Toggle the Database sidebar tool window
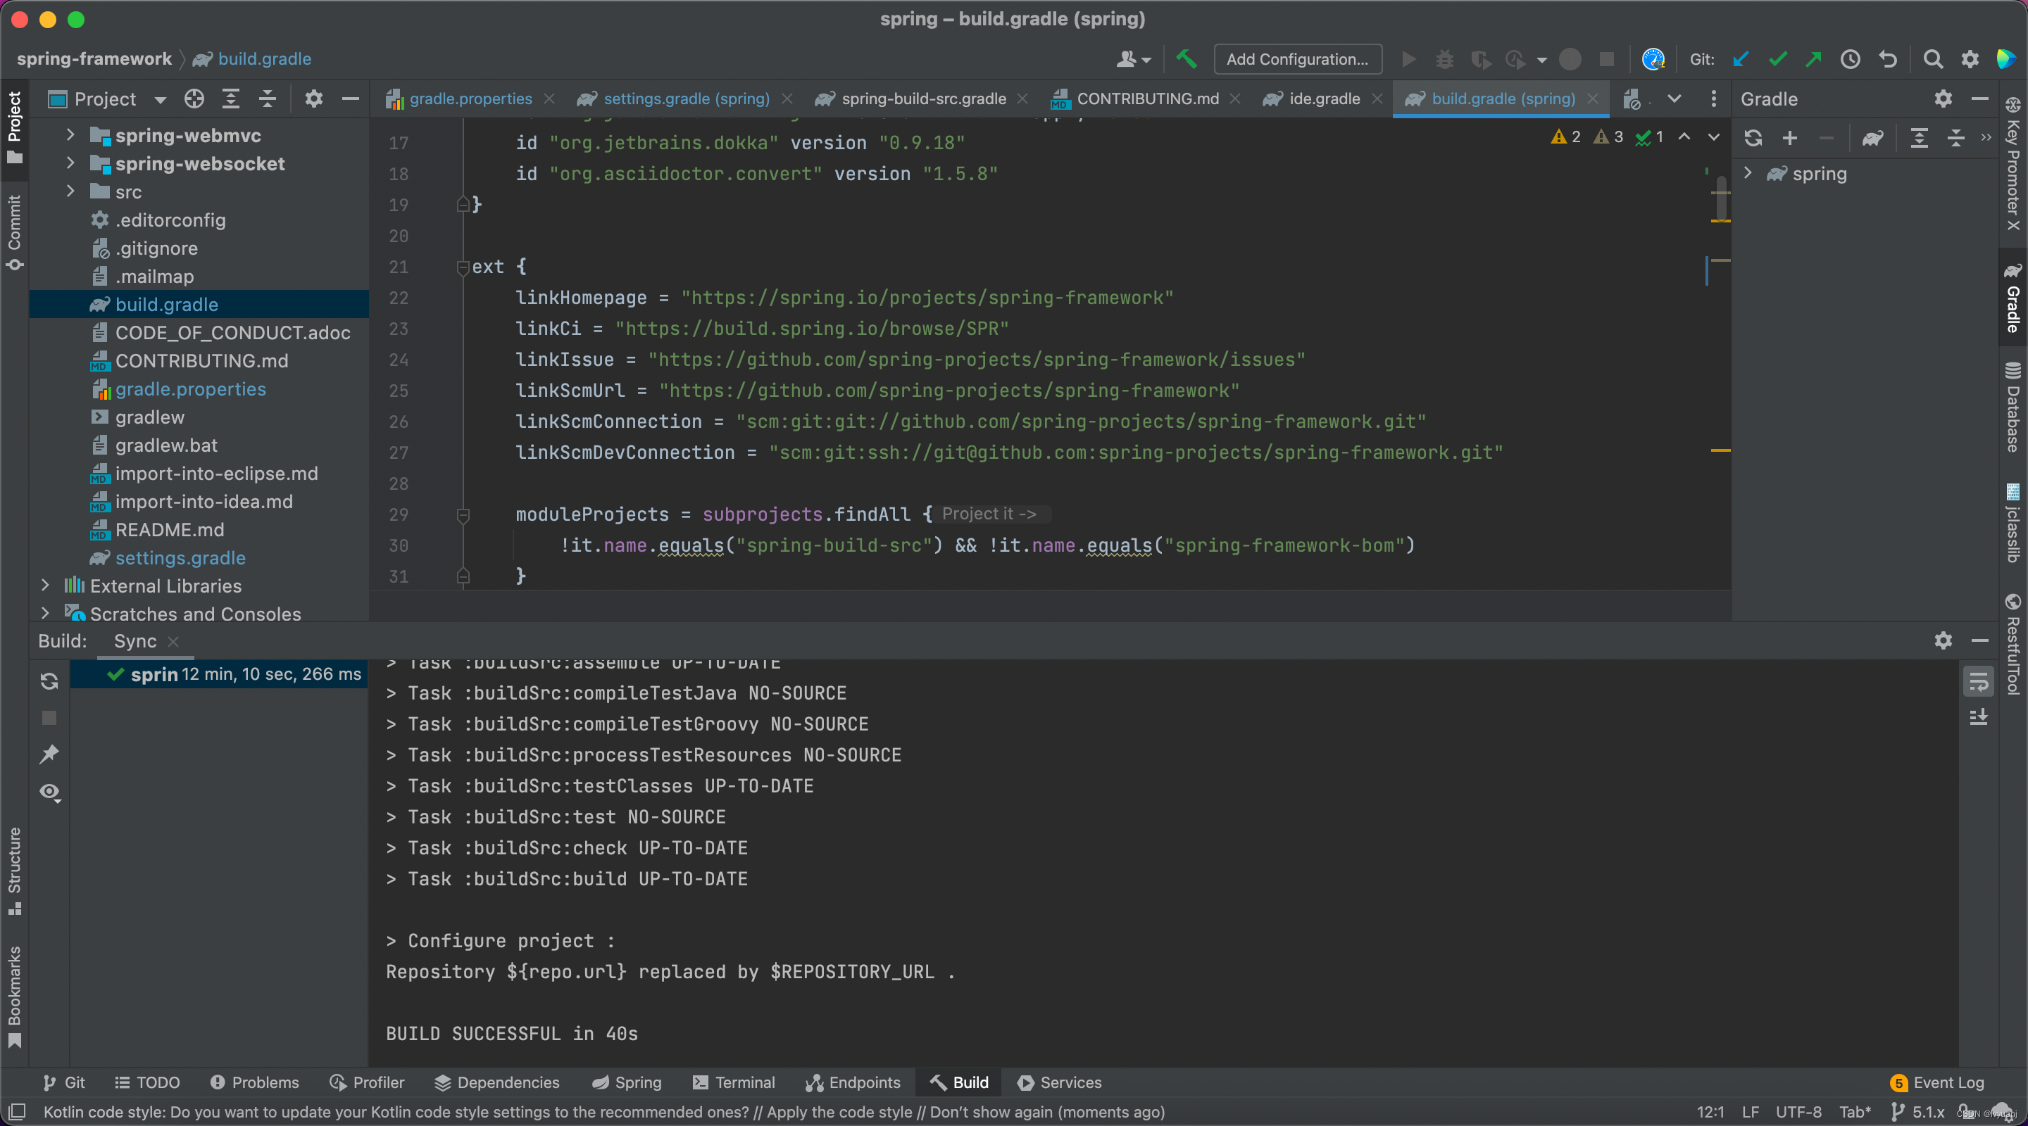The height and width of the screenshot is (1126, 2028). pyautogui.click(x=2013, y=407)
